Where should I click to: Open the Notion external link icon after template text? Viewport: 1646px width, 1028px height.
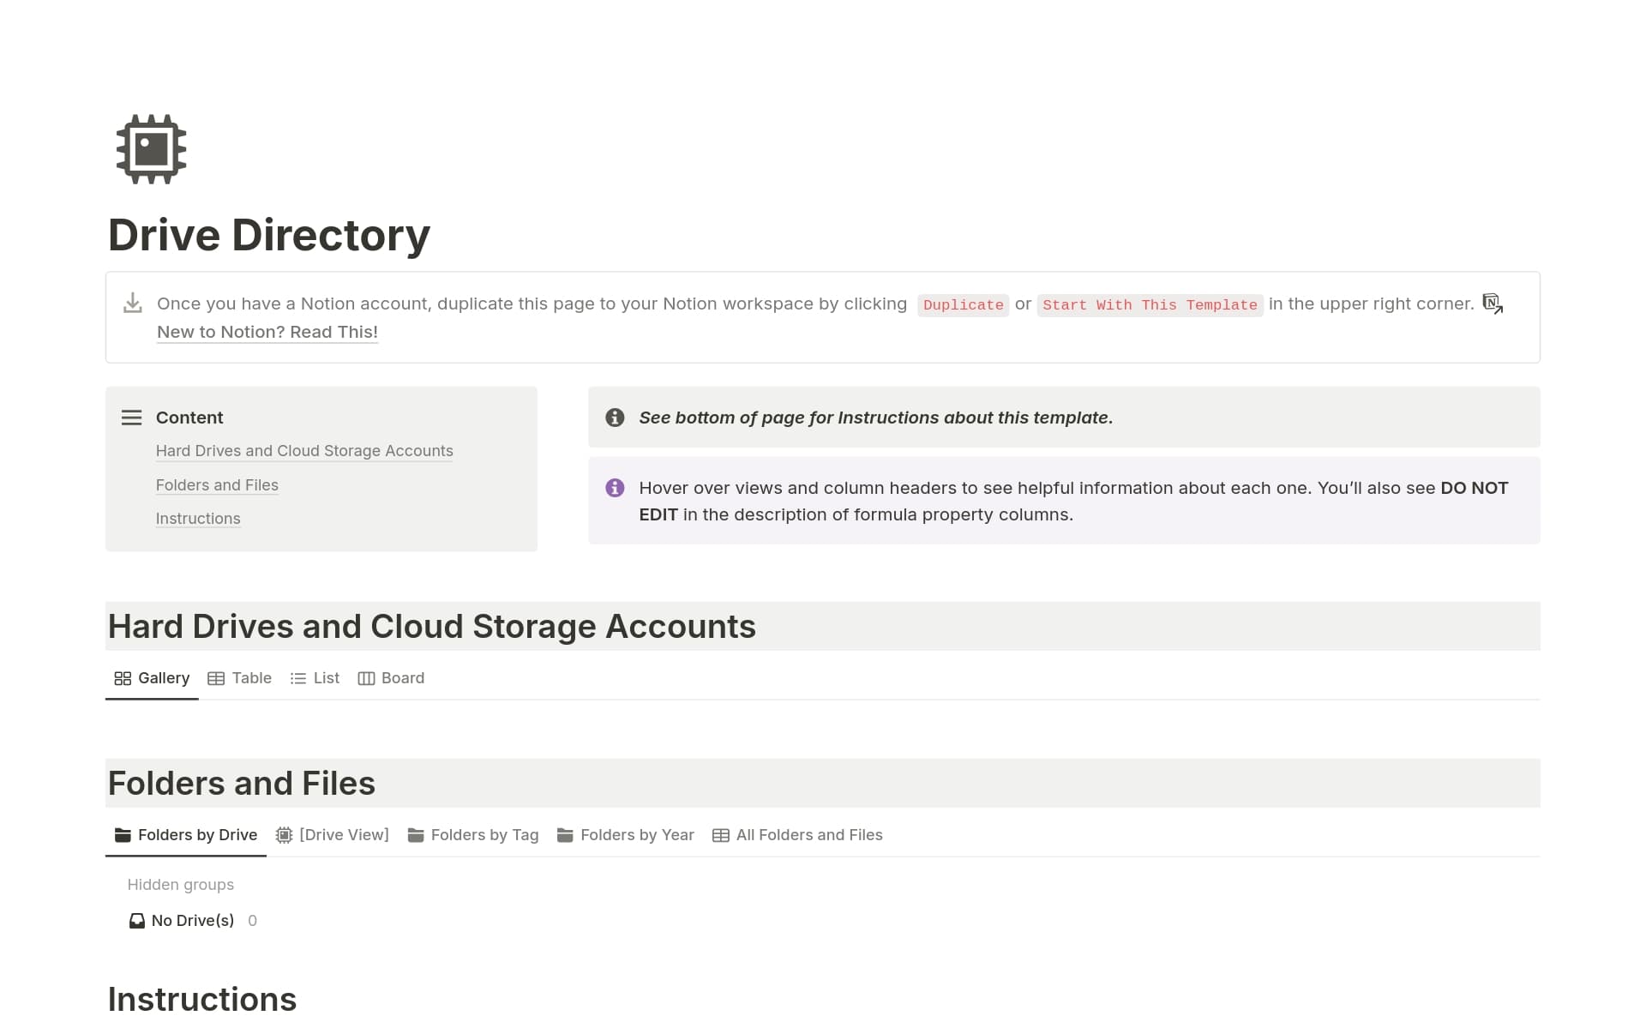(1493, 304)
